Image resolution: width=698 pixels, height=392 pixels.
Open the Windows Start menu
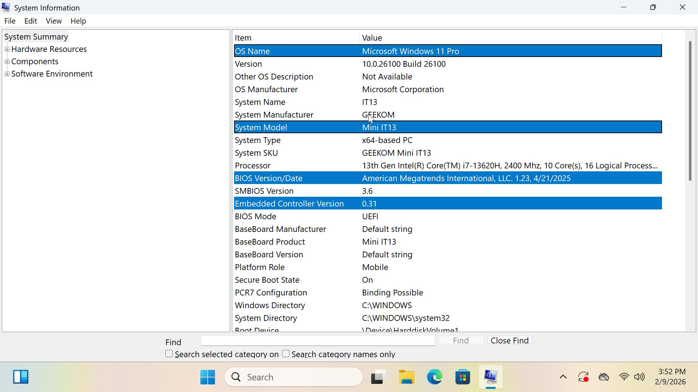[x=208, y=377]
